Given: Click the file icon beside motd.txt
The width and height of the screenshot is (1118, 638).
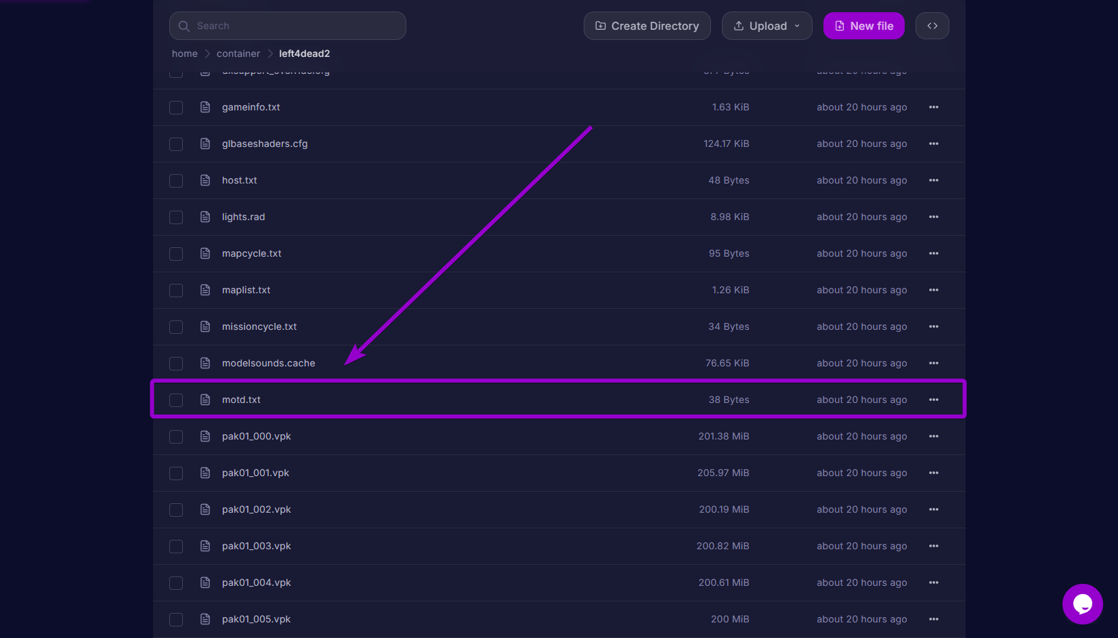Looking at the screenshot, I should (205, 400).
